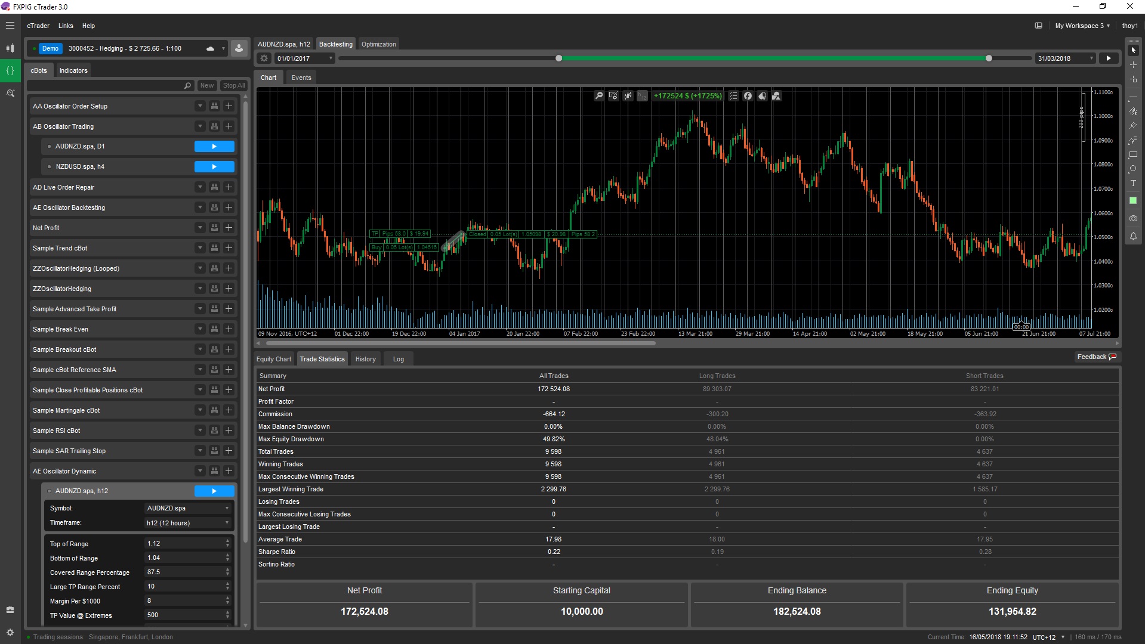Viewport: 1145px width, 644px height.
Task: Select the equidistant channel tool
Action: [1133, 112]
